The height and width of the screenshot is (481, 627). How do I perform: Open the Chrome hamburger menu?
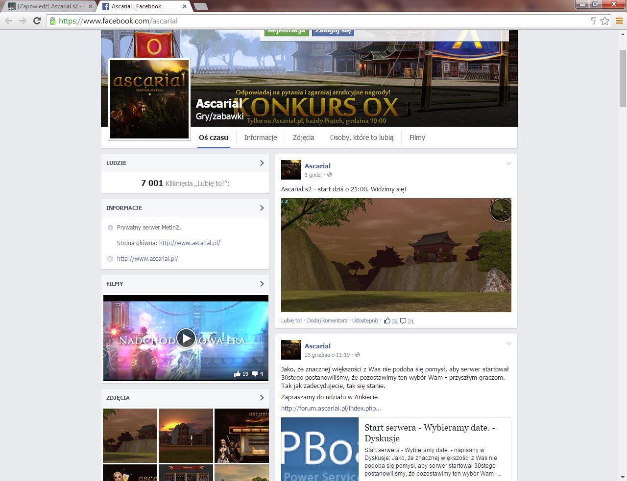point(620,21)
